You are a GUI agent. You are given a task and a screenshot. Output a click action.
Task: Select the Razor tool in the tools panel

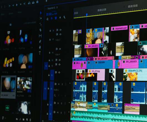click(x=40, y=30)
